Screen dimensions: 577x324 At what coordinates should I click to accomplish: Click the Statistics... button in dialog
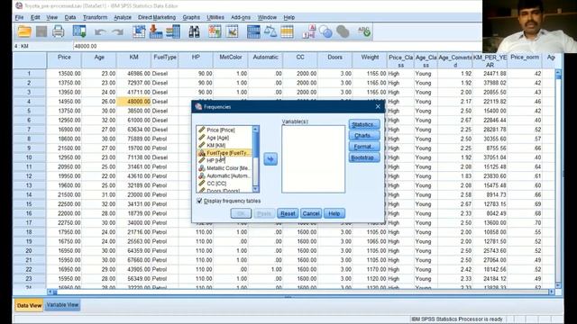(x=364, y=124)
